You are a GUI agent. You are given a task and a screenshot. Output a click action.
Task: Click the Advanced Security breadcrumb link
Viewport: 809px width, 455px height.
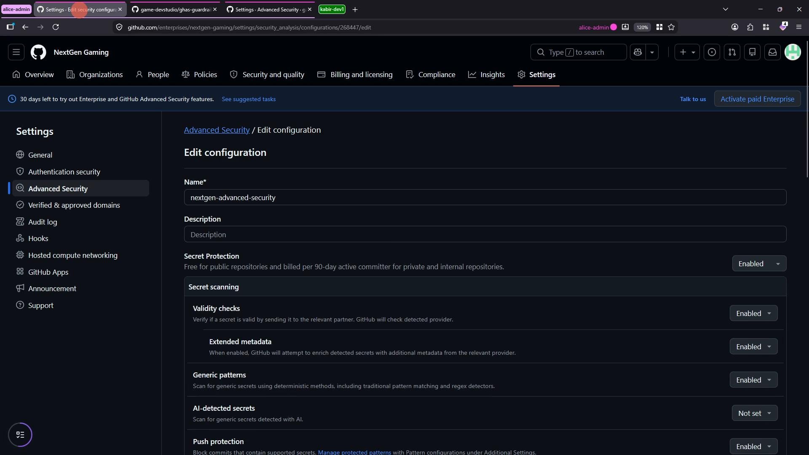[x=217, y=130]
